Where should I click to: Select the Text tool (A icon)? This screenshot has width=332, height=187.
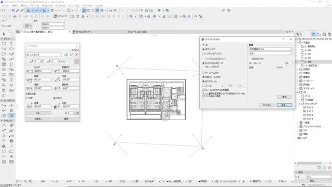[4, 136]
